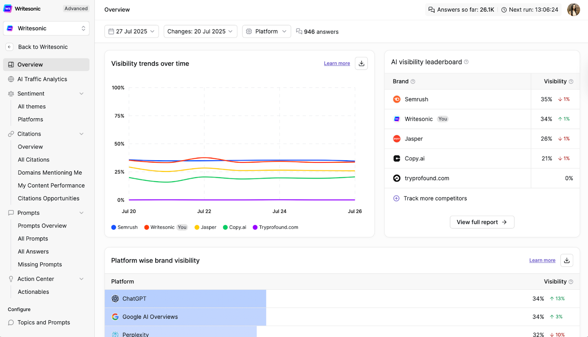
Task: Click the Citations Overview sub-item
Action: pyautogui.click(x=30, y=147)
